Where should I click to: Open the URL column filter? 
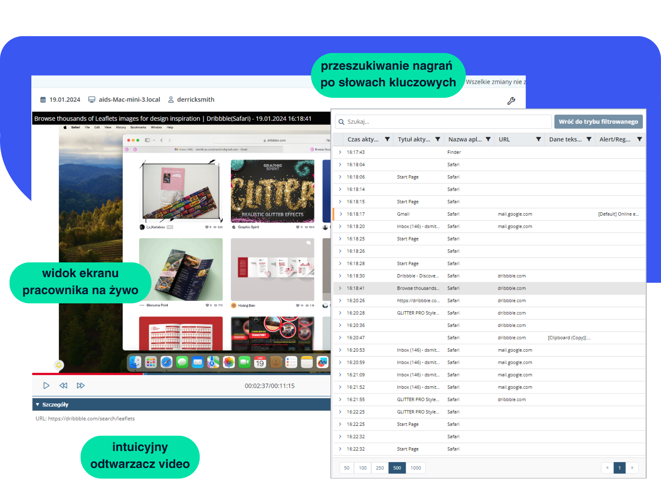[538, 139]
